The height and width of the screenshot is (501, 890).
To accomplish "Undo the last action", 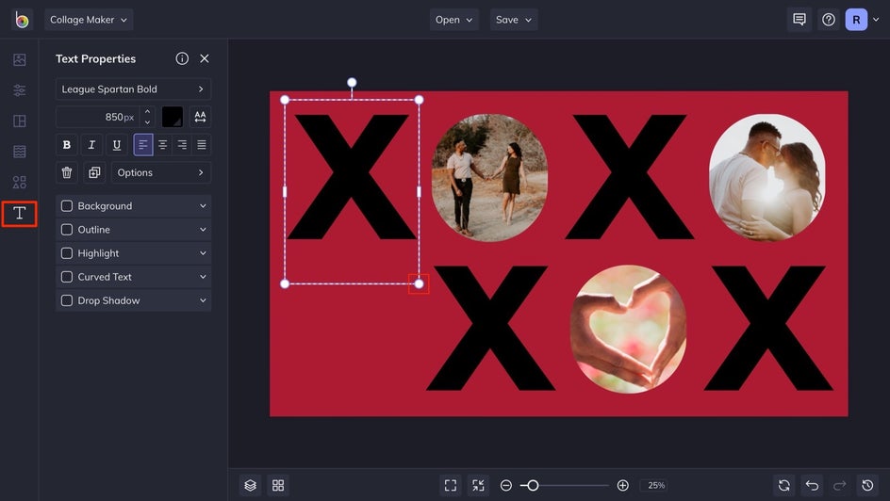I will (813, 485).
